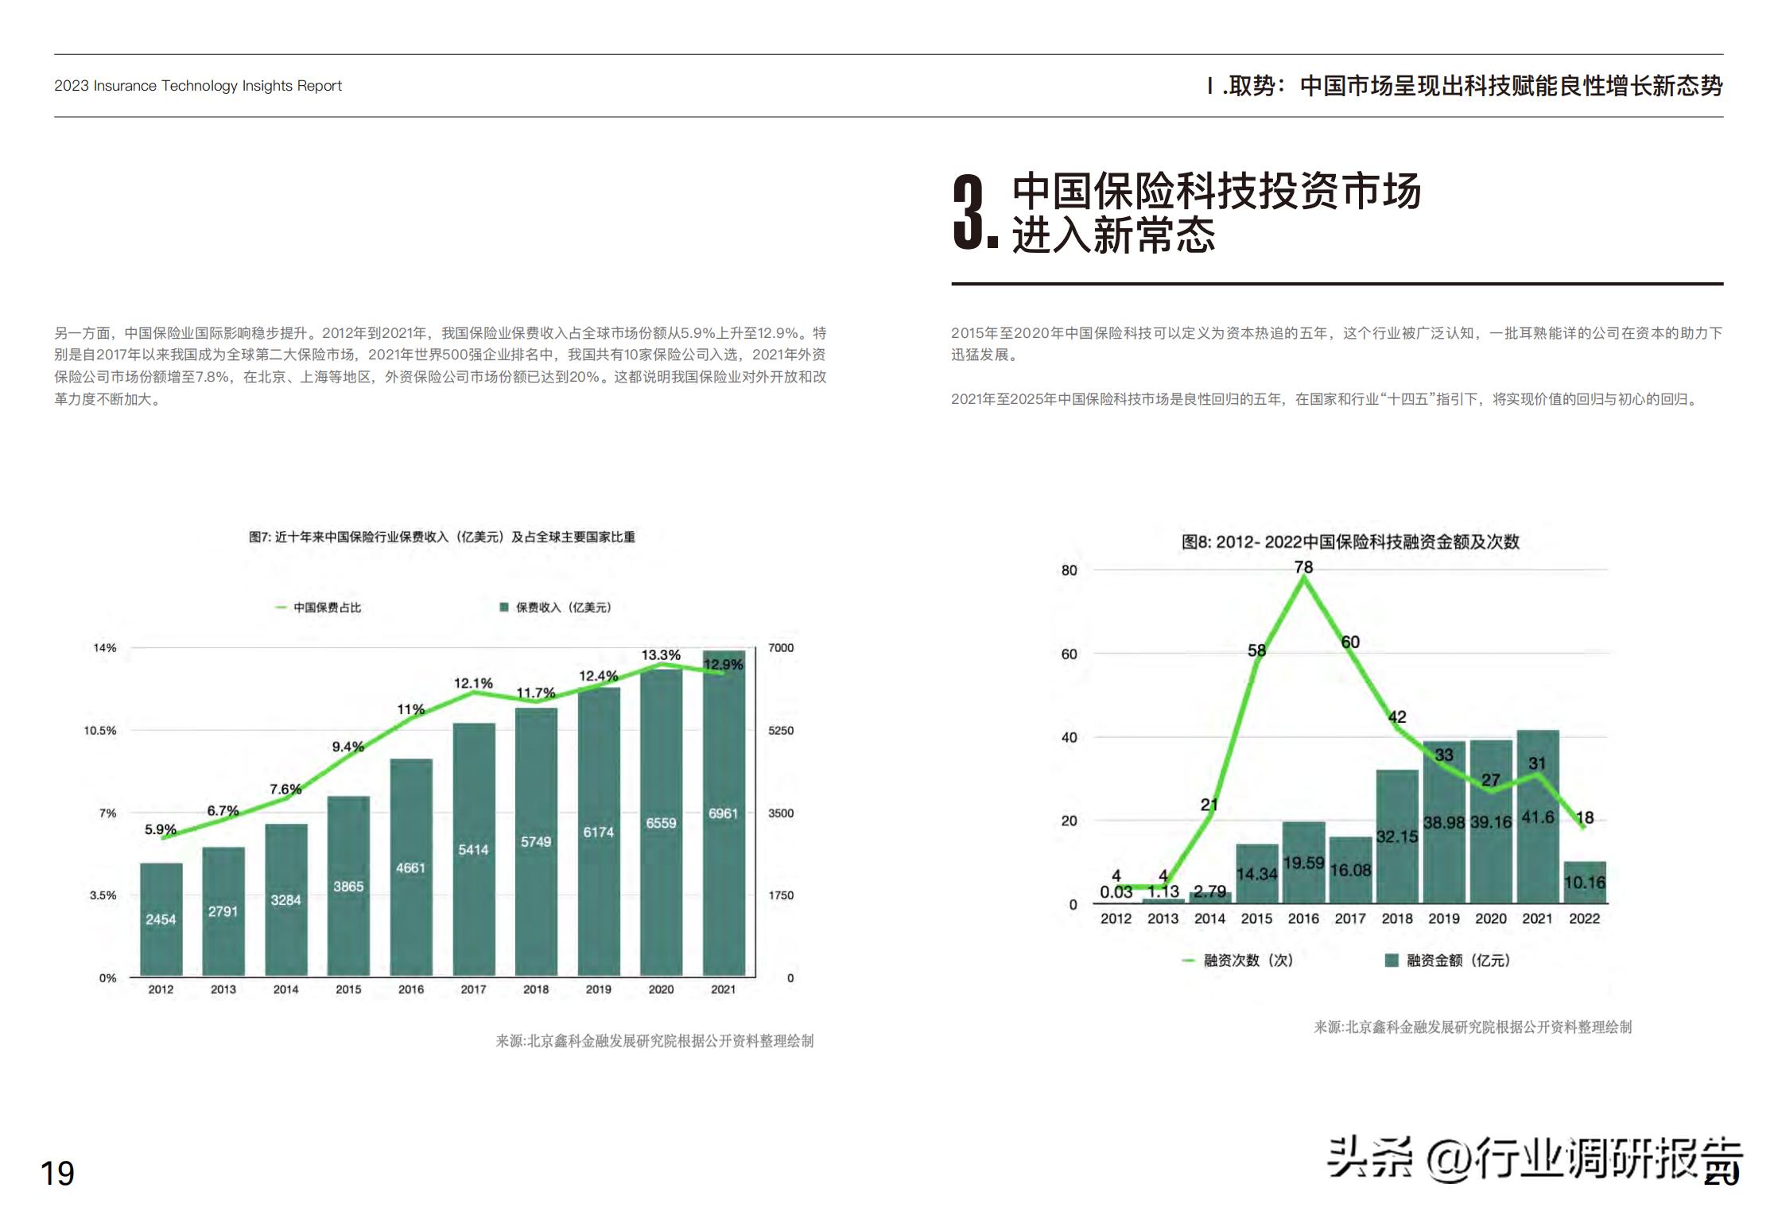Viewport: 1778px width, 1215px height.
Task: Click the paragraph starting '另一方面，中国保险业国际影响稳步提升'
Action: pos(441,366)
